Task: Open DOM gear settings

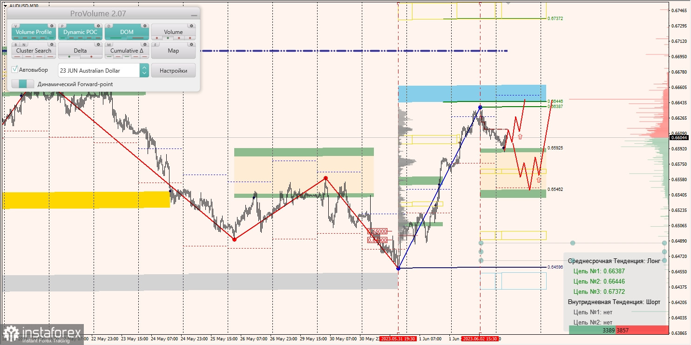Action: coord(145,26)
